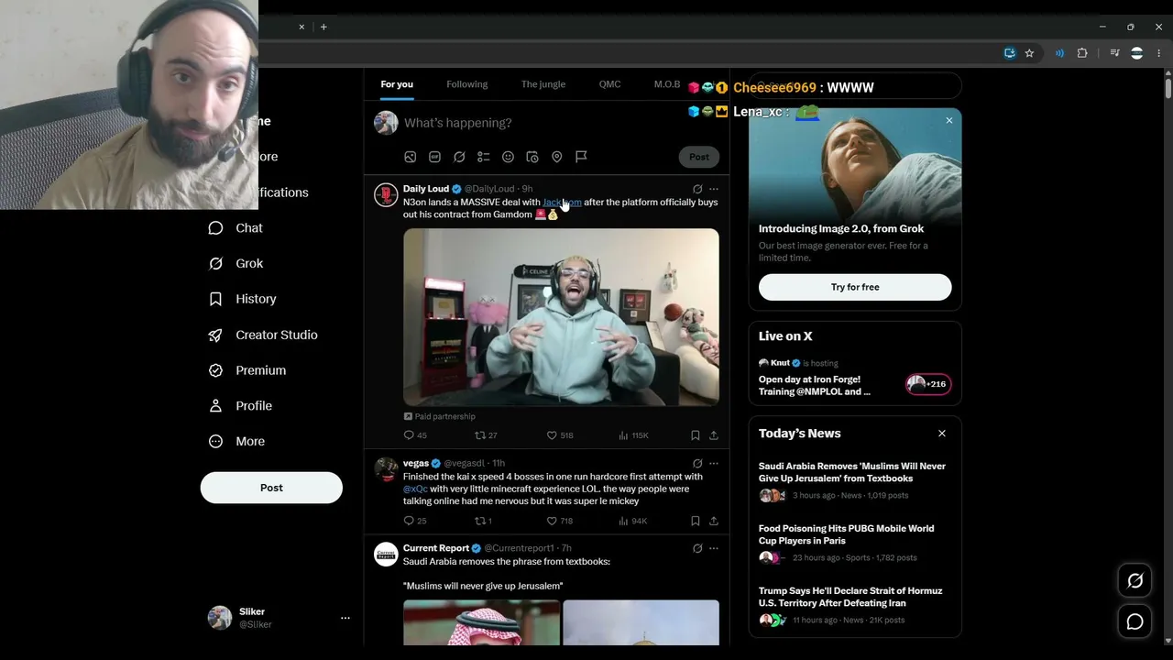Play the Daily Loud post video
The image size is (1173, 660).
[x=561, y=317]
